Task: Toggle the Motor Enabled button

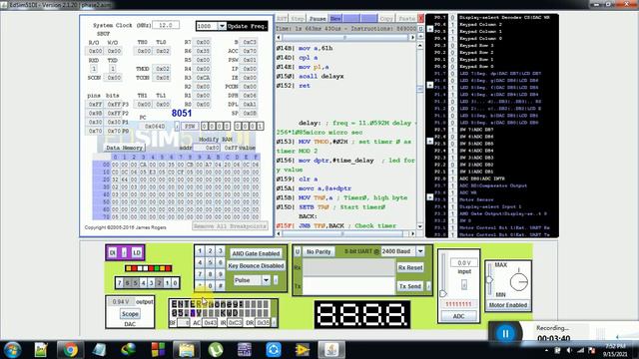Action: click(x=508, y=305)
